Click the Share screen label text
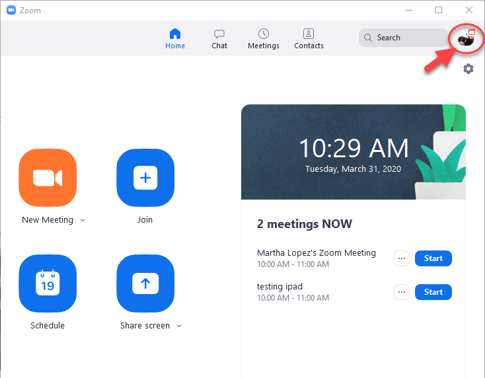This screenshot has width=485, height=378. [145, 325]
